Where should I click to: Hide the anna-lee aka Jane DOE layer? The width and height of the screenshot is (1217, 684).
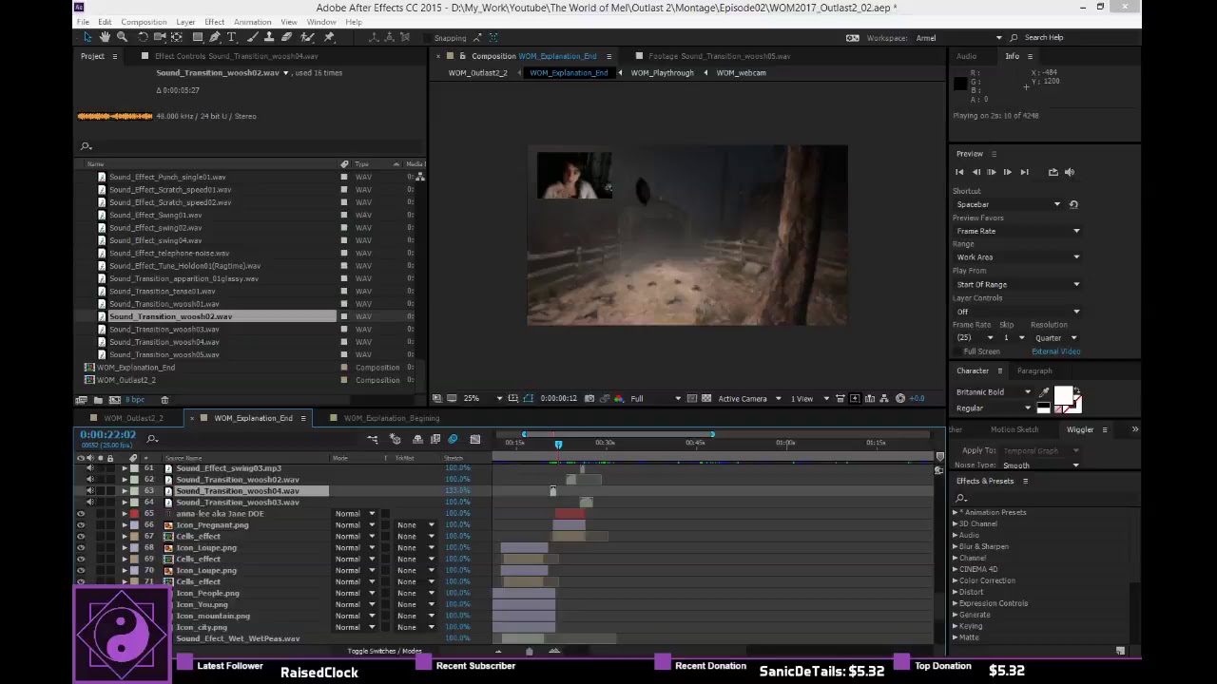tap(81, 514)
